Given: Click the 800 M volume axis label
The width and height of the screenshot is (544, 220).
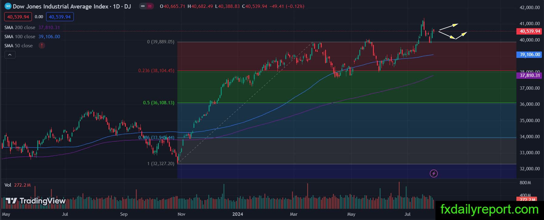Looking at the screenshot, I should coord(525,183).
